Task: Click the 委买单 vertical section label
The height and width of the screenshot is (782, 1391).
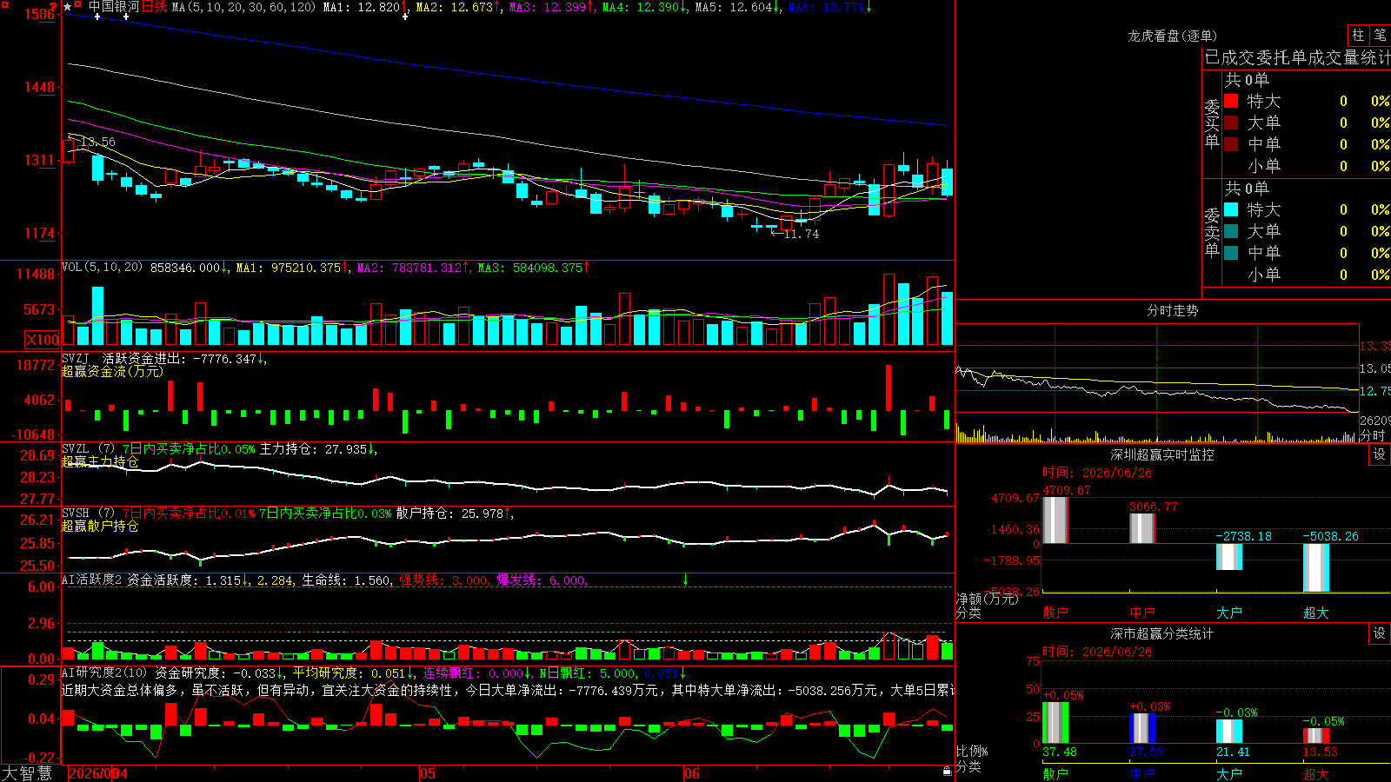Action: pos(1212,123)
